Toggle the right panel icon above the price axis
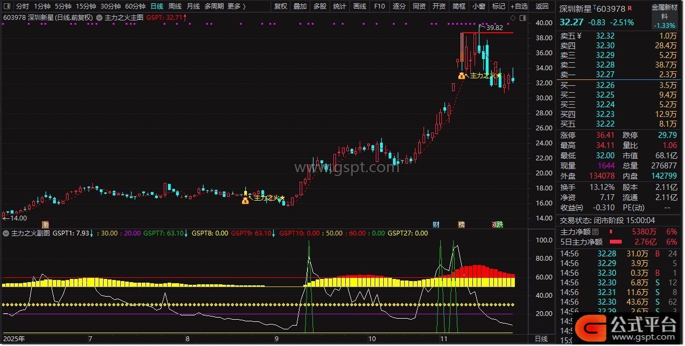This screenshot has height=346, width=685. pyautogui.click(x=523, y=18)
